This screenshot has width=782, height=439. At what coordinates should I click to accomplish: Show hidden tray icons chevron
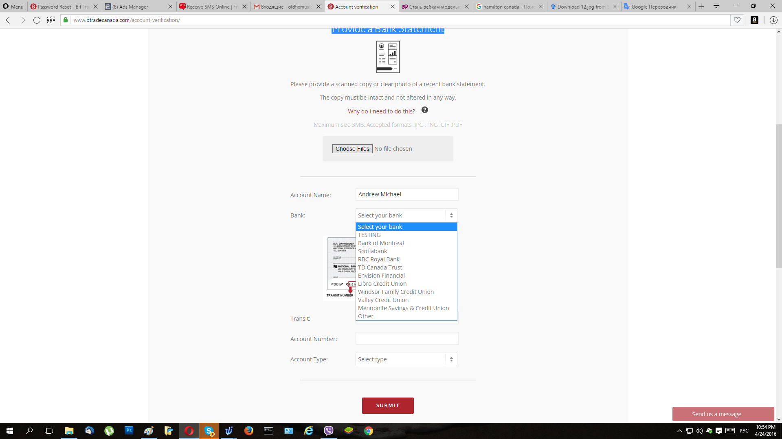[679, 431]
